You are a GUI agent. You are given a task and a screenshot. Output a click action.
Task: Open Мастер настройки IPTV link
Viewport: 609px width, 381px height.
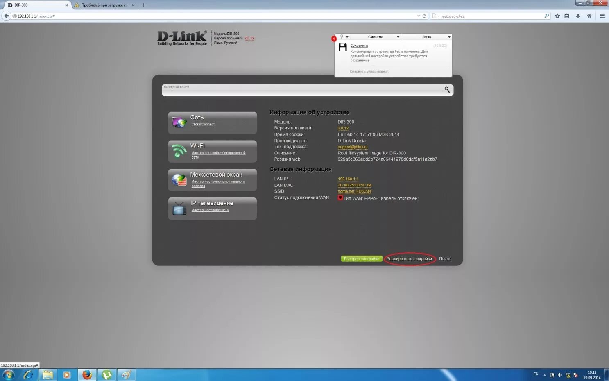click(210, 210)
